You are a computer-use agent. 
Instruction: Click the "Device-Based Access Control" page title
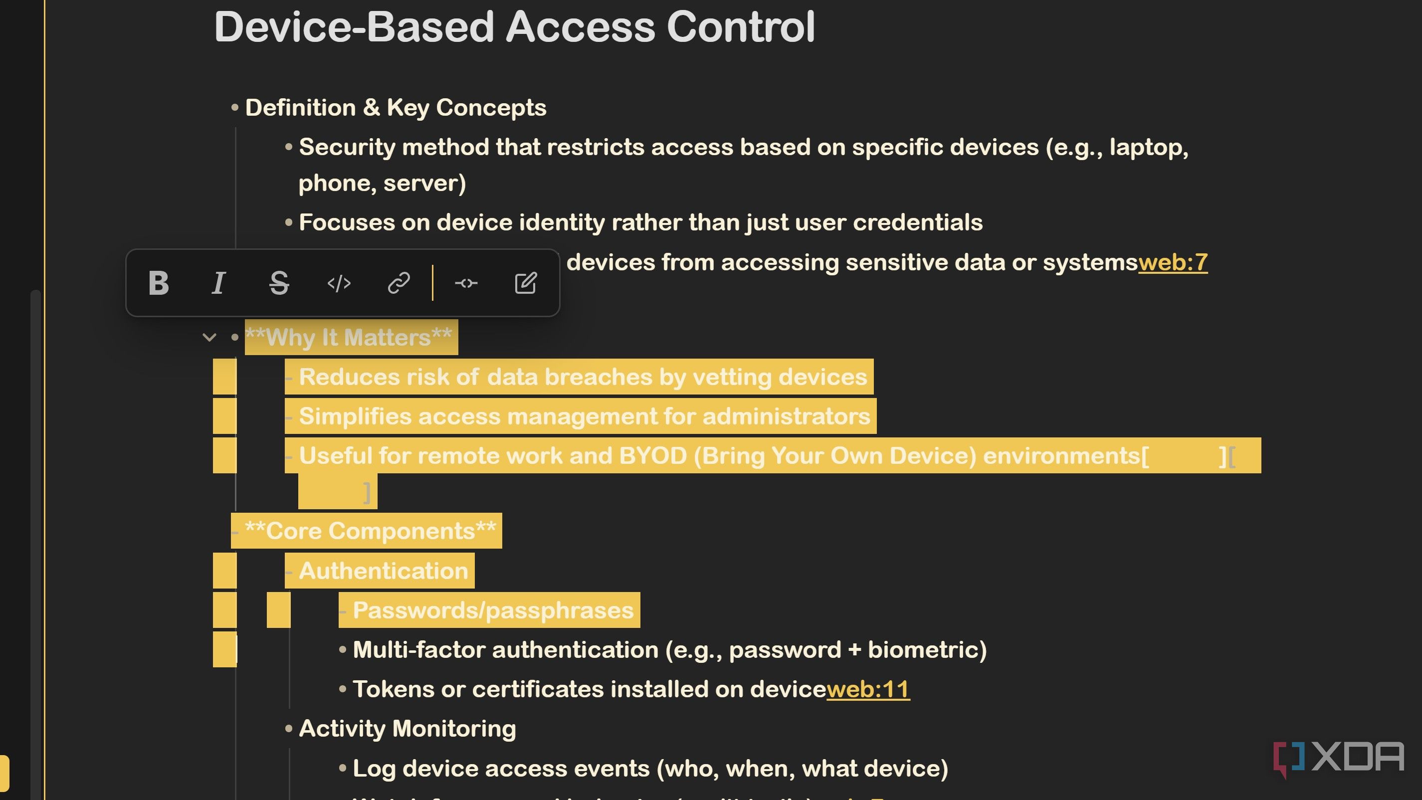click(x=514, y=26)
